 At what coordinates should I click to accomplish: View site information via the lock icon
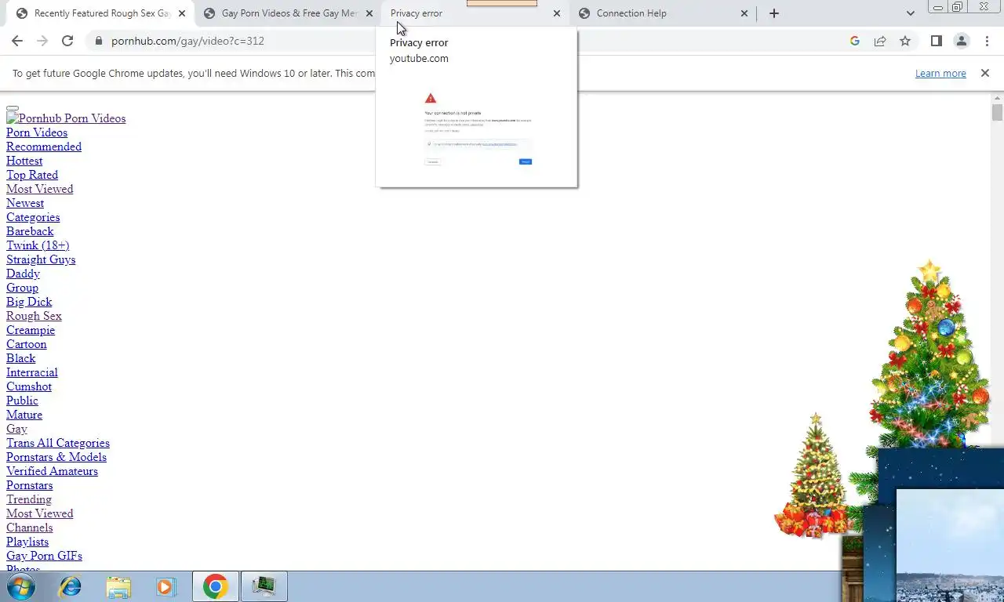98,41
